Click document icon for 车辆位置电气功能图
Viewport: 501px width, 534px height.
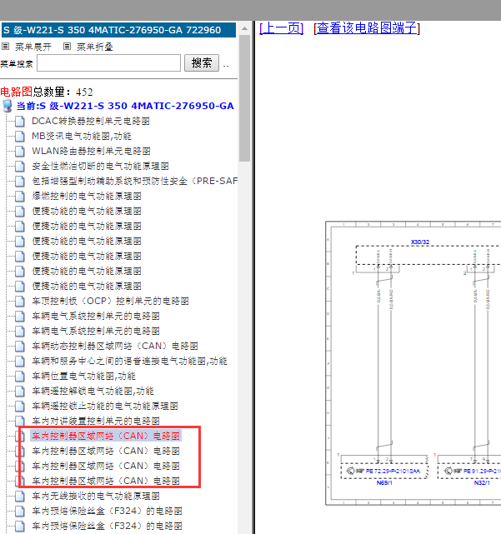coord(20,376)
